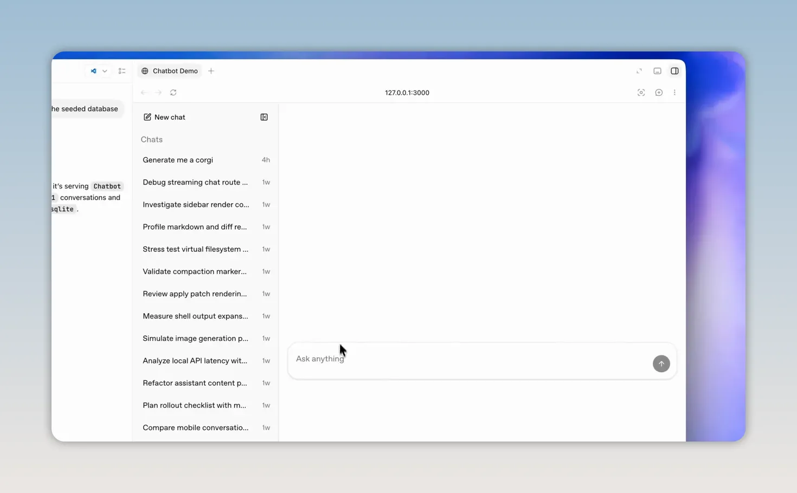The image size is (797, 493).
Task: Click the 'he seeded database' message bubble
Action: (87, 109)
